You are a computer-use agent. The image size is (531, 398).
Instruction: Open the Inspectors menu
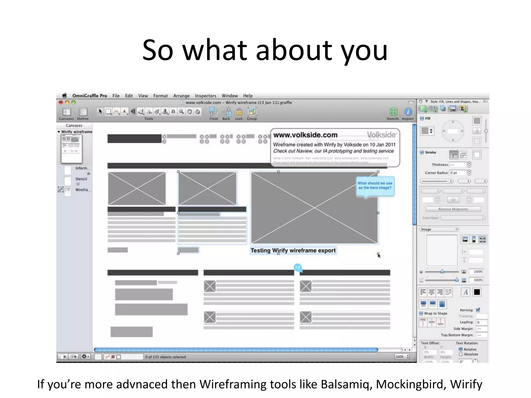206,96
